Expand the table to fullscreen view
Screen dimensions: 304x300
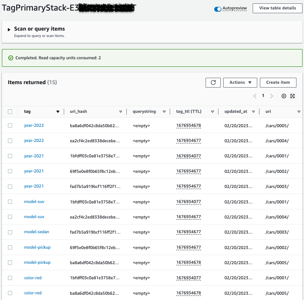coord(293,96)
